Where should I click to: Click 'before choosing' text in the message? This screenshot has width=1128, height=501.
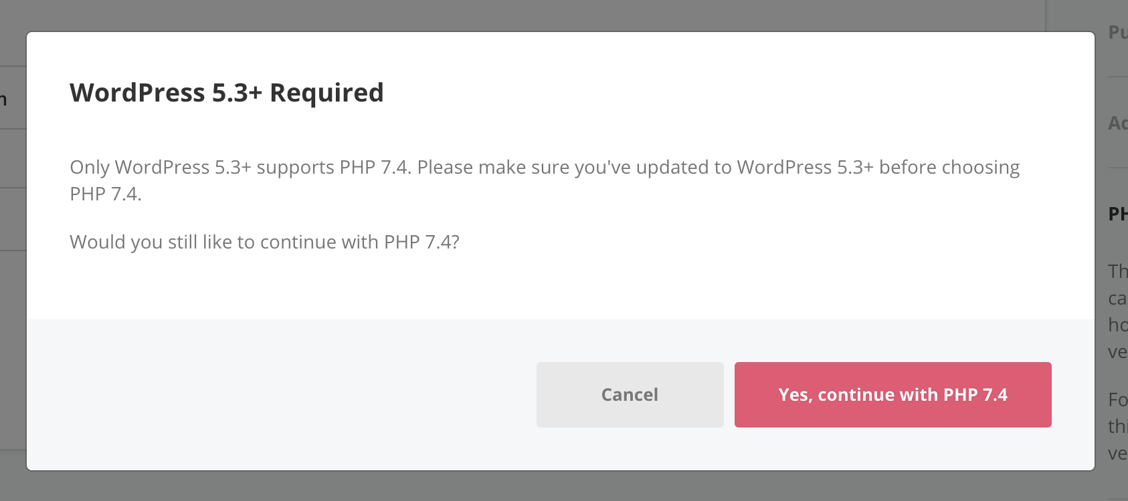(x=949, y=167)
